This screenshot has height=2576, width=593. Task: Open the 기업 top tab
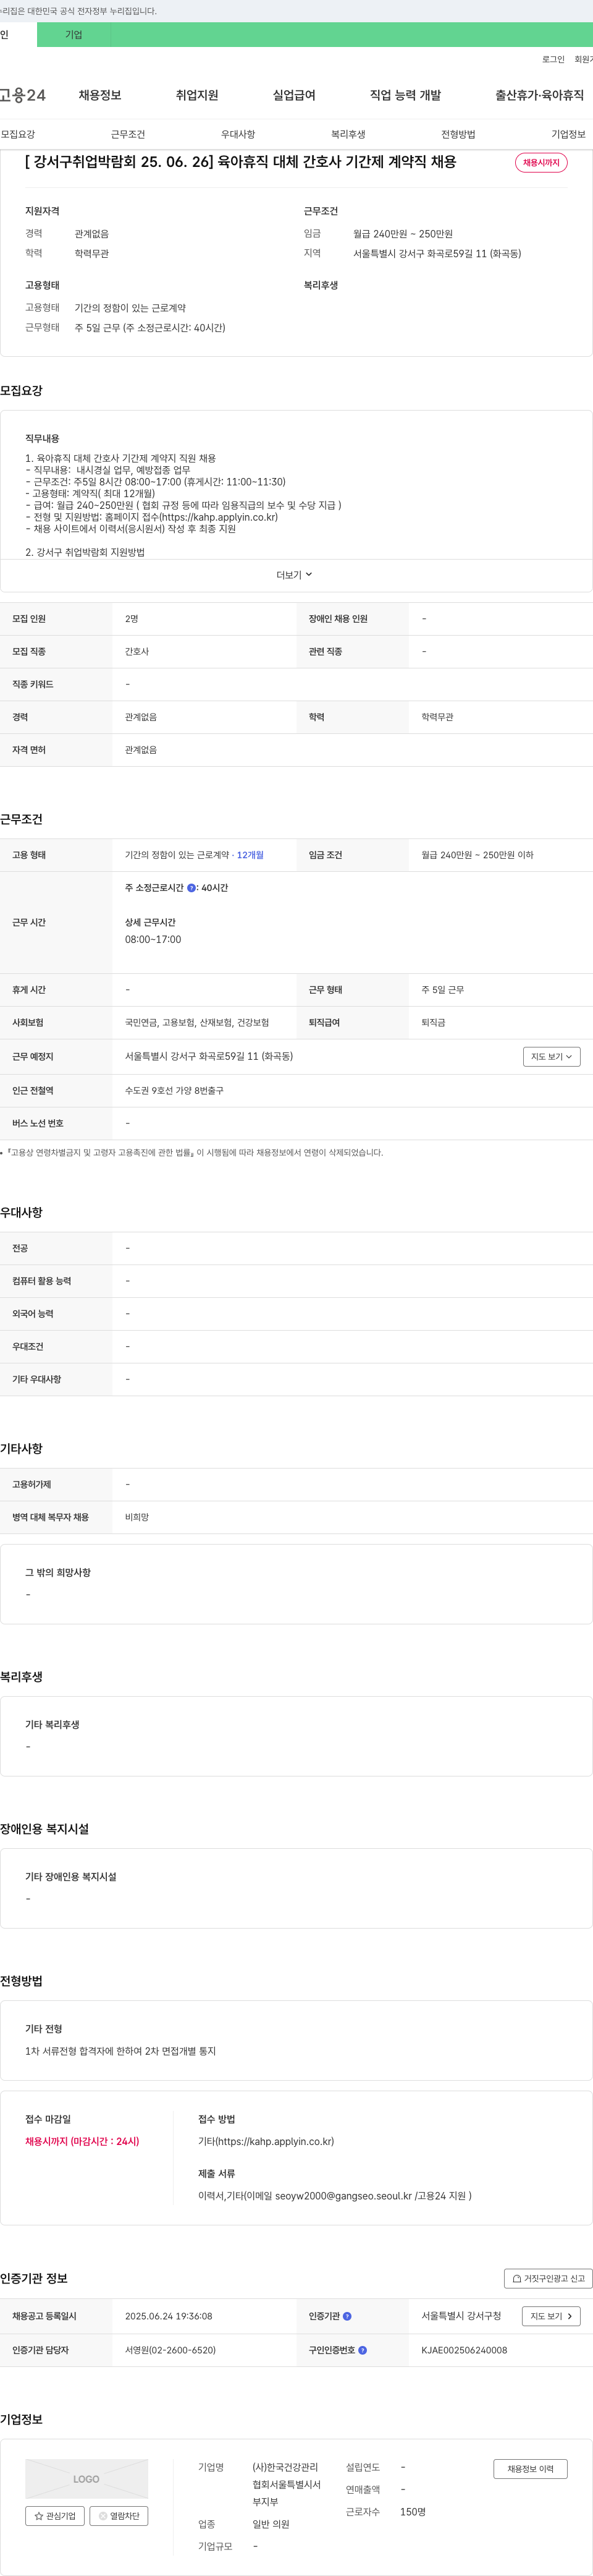(74, 34)
